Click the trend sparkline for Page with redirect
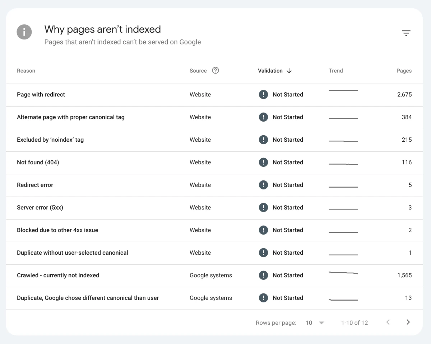Viewport: 431px width, 344px height. click(x=343, y=90)
